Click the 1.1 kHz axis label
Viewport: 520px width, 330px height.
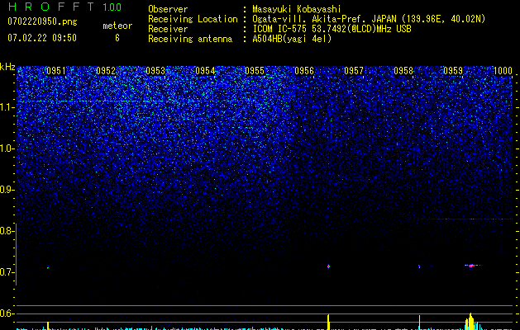tap(7, 107)
